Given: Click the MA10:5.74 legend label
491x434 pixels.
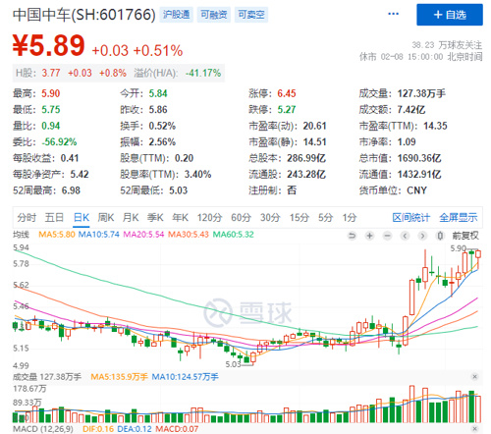Looking at the screenshot, I should pyautogui.click(x=98, y=235).
